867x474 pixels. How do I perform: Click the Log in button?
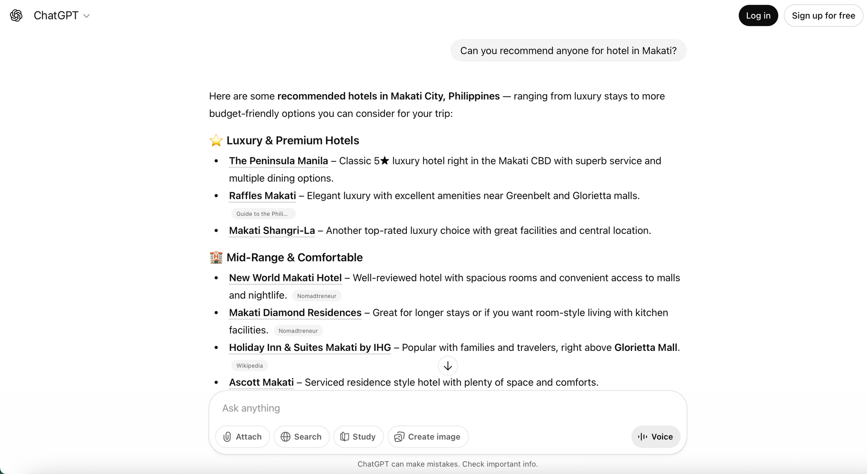tap(758, 16)
